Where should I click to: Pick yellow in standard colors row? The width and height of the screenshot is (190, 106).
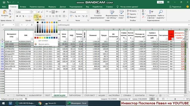[x=42, y=38]
